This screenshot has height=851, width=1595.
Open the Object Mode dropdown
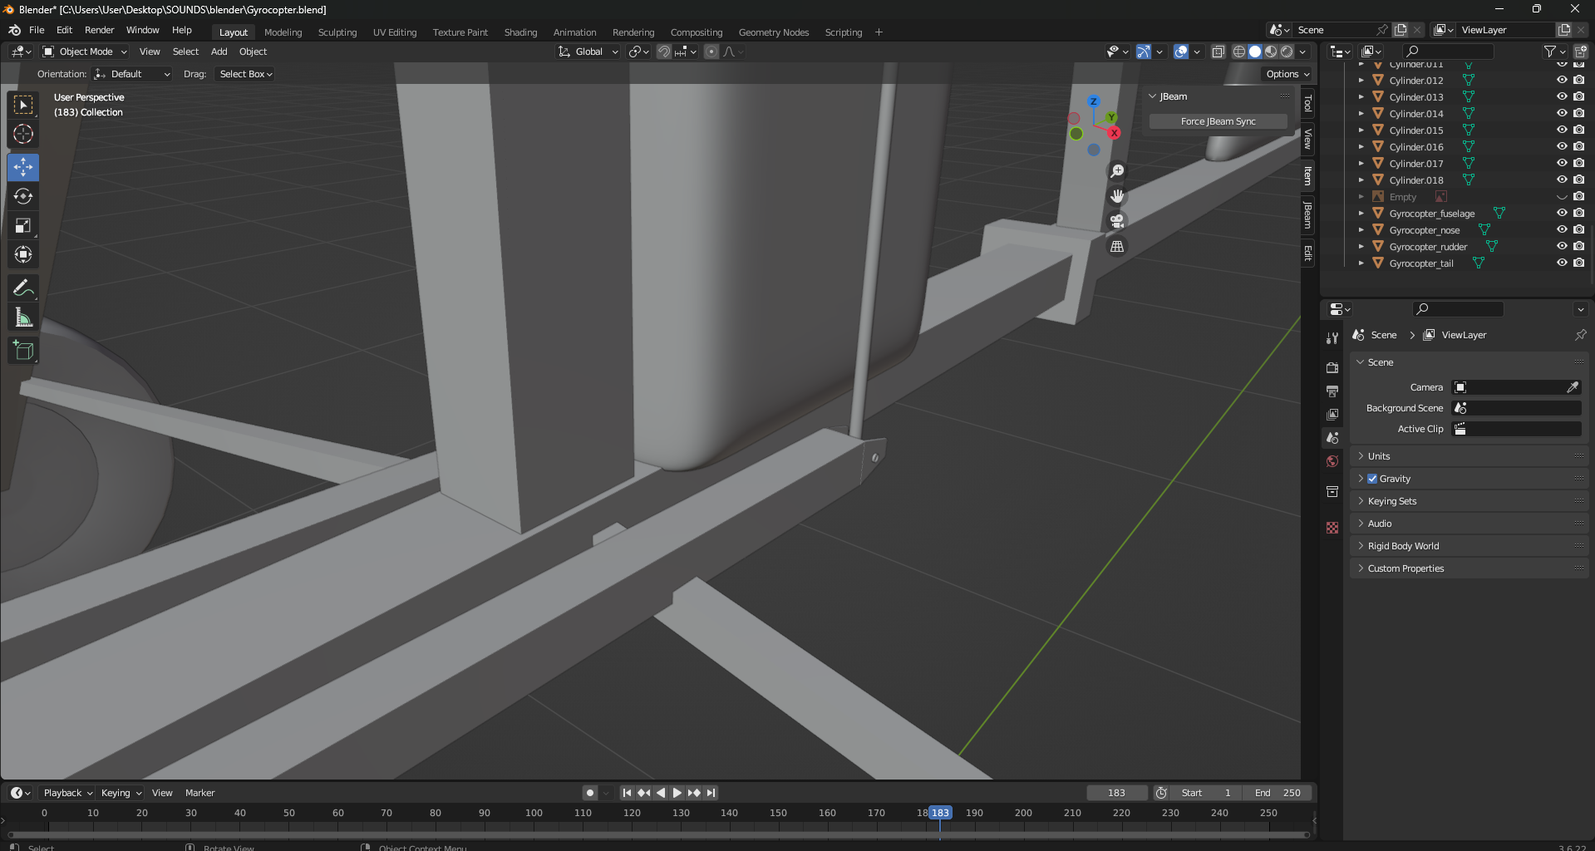pos(85,52)
